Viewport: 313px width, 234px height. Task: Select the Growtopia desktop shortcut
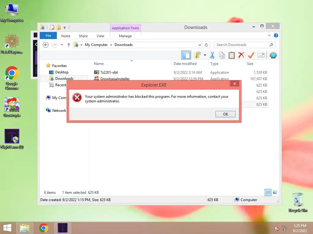[12, 107]
